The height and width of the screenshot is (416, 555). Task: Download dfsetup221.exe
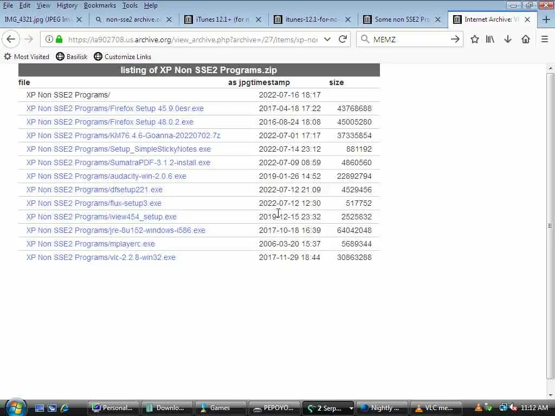click(94, 190)
